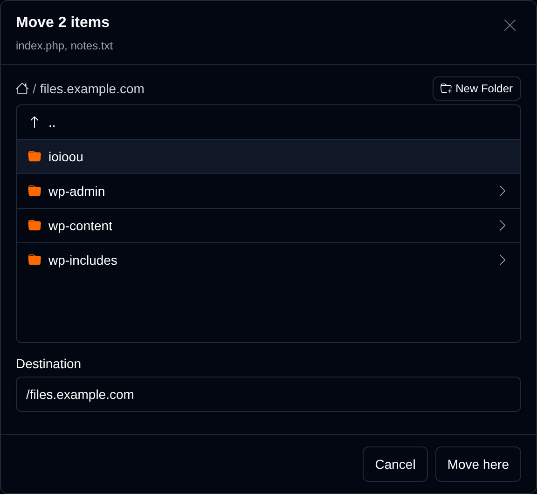537x494 pixels.
Task: Expand wp-content with its chevron
Action: tap(502, 226)
